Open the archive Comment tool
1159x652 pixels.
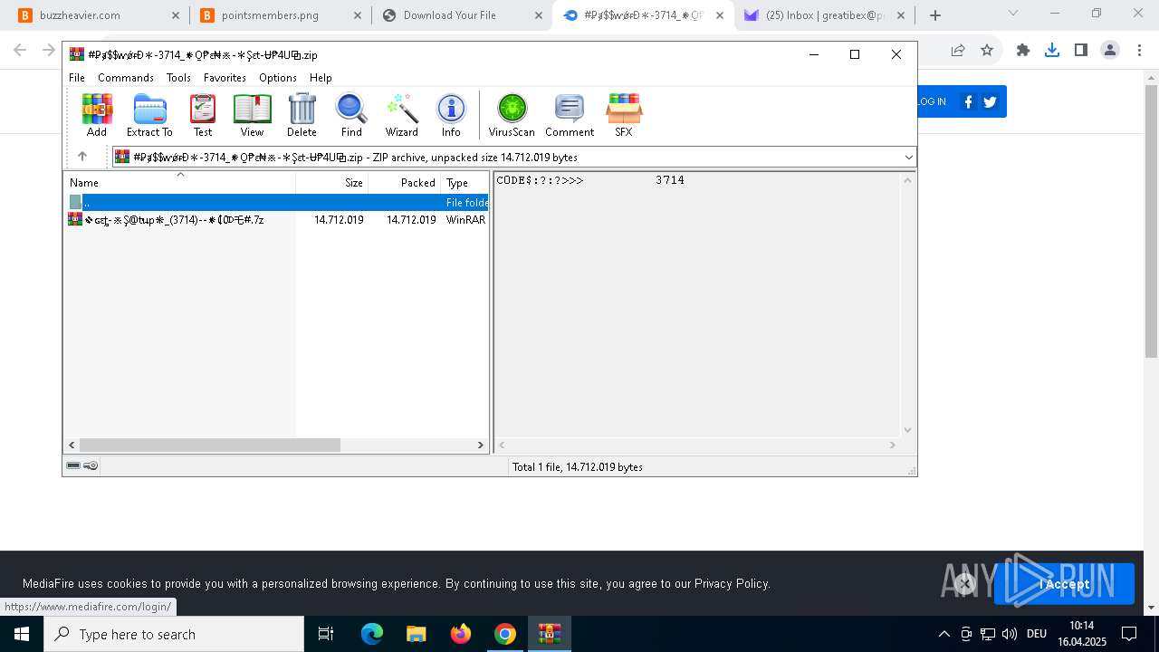(570, 116)
